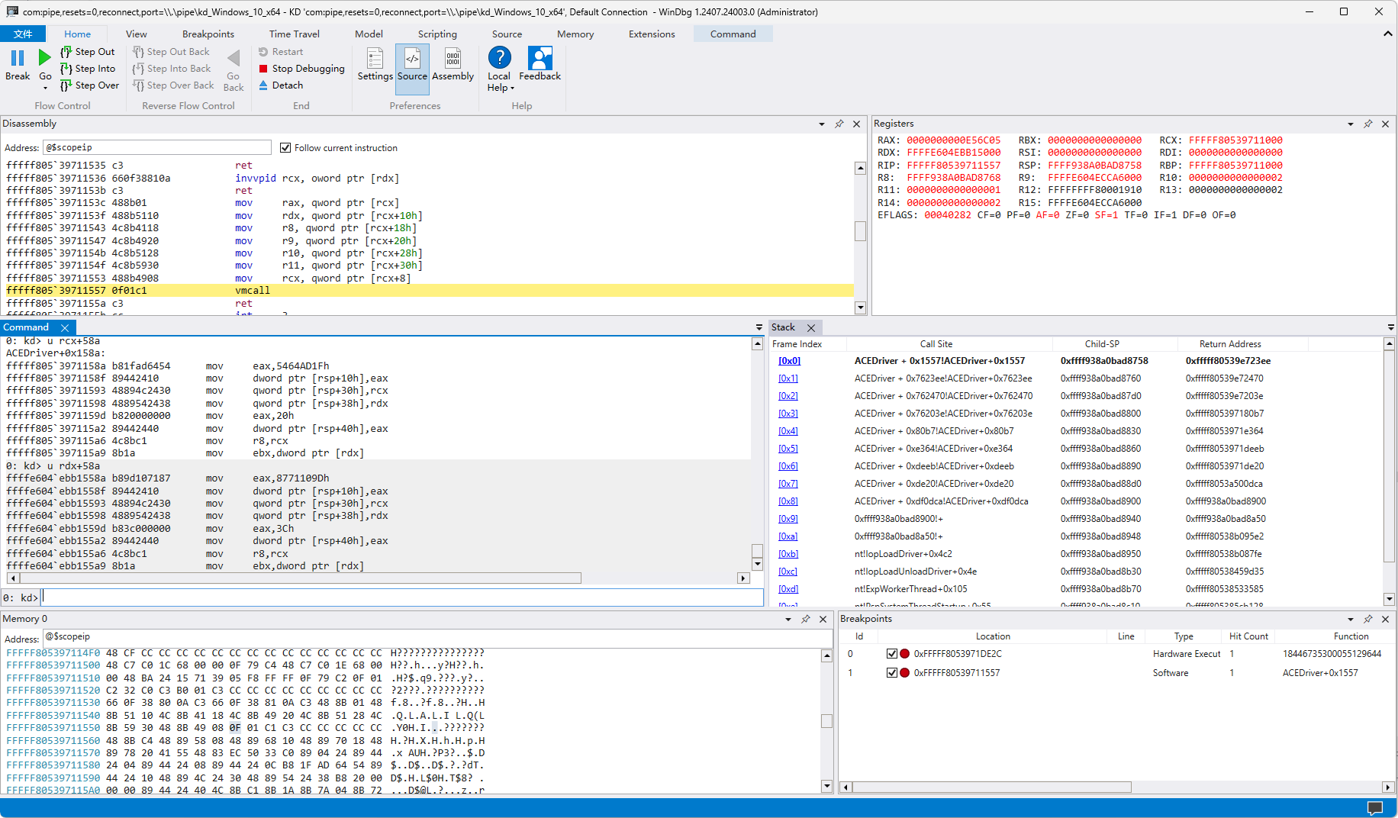The image size is (1398, 818).
Task: Open Local Help question icon
Action: [499, 58]
